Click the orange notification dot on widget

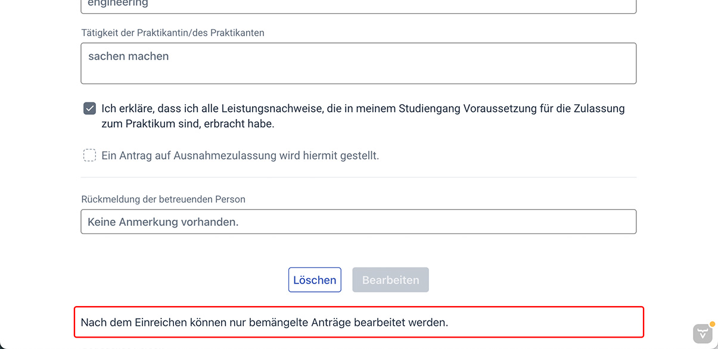712,325
